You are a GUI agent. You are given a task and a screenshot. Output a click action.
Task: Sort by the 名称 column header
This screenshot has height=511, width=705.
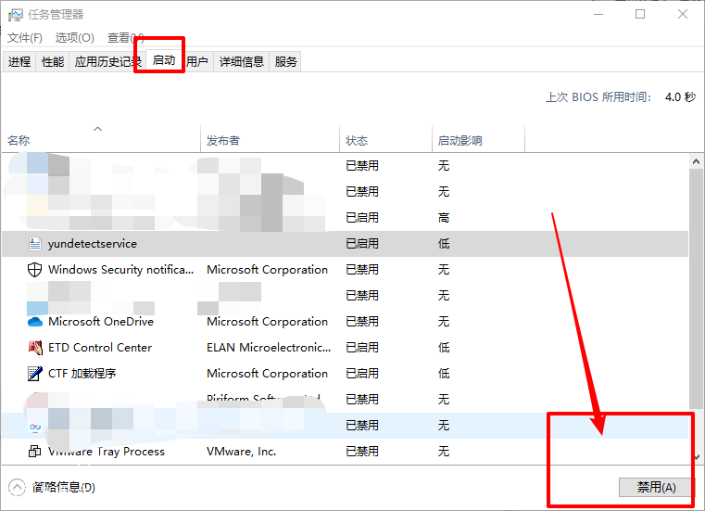(x=101, y=140)
